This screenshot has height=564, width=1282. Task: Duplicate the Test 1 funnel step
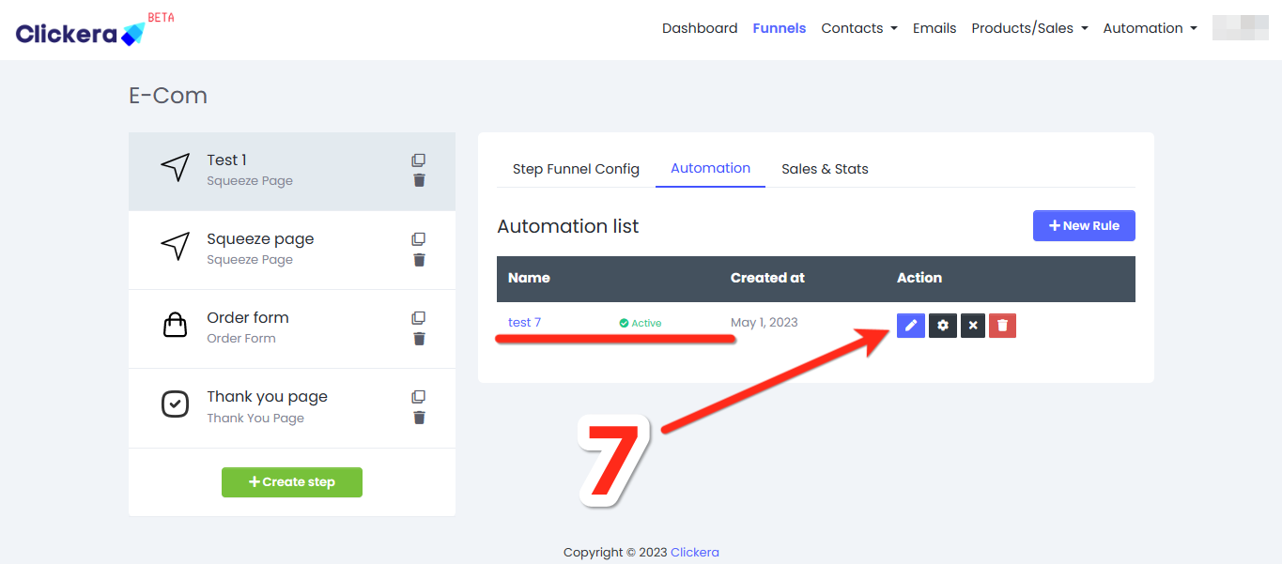(419, 160)
